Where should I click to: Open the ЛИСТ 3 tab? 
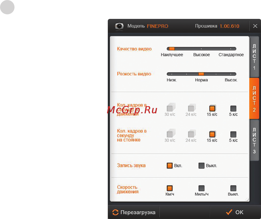click(x=254, y=140)
